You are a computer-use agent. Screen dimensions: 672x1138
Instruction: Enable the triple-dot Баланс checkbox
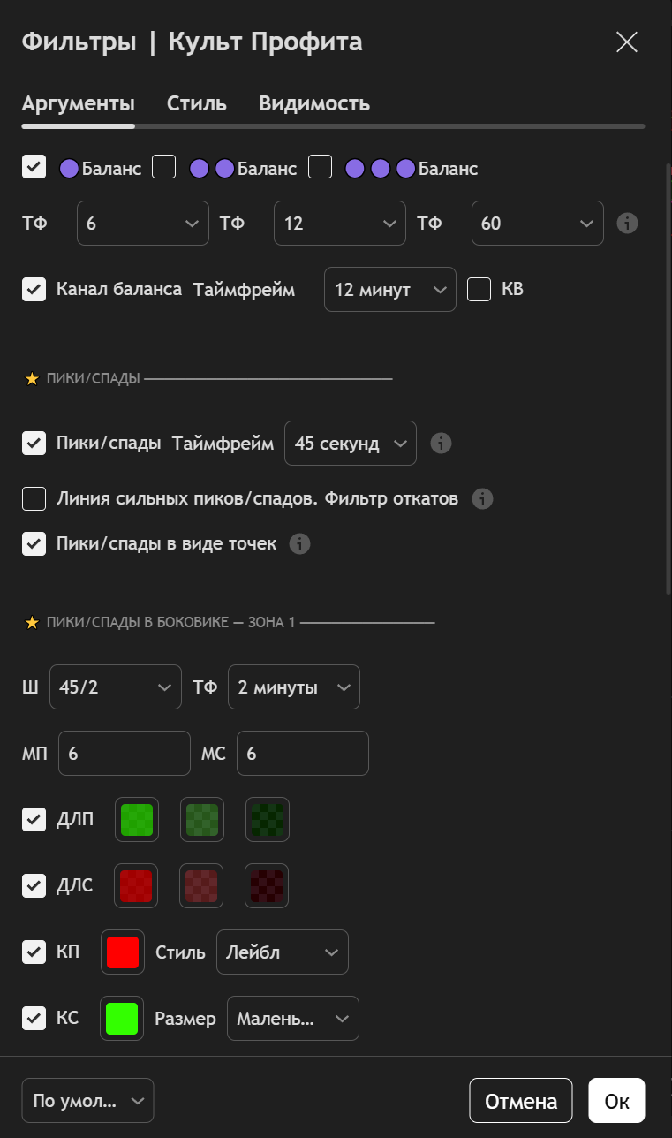(x=320, y=167)
